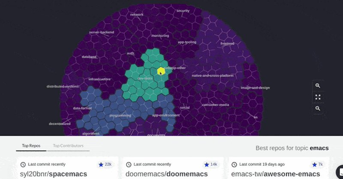Click the clock icon on awesome-emacs card

pyautogui.click(x=234, y=164)
